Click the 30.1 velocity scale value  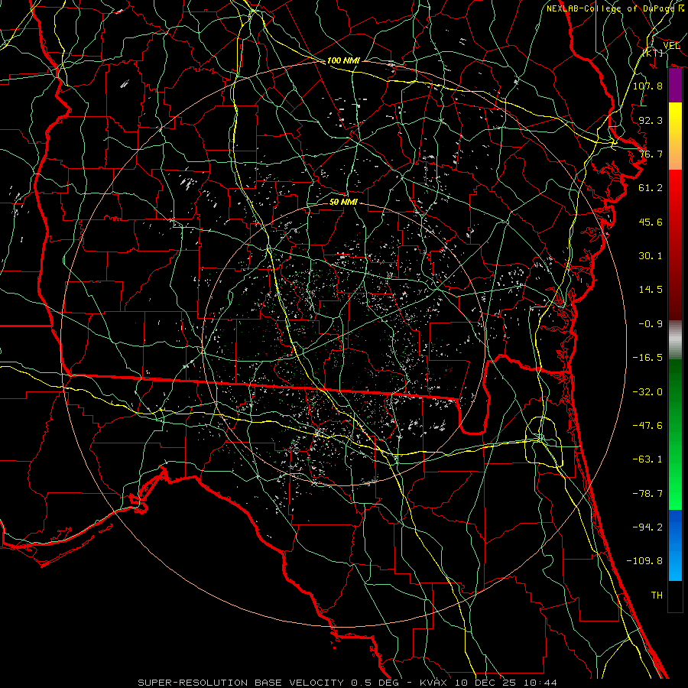click(651, 256)
